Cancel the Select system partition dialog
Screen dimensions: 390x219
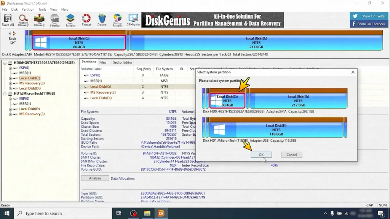click(291, 155)
